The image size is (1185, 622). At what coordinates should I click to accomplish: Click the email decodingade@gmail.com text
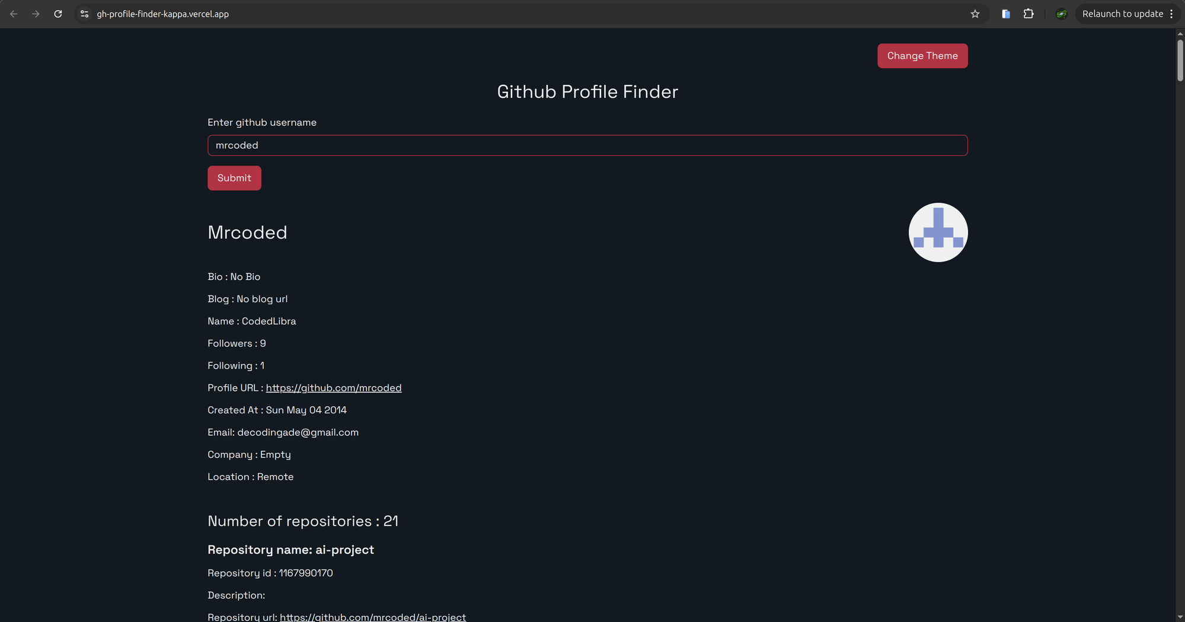298,432
